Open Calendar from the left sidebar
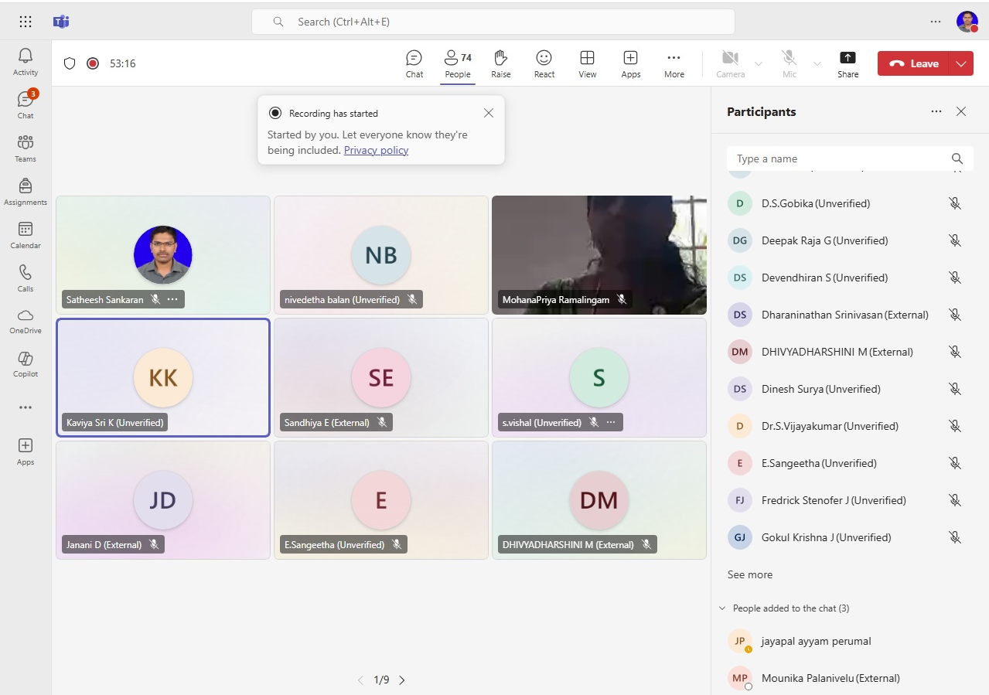989x695 pixels. [26, 235]
